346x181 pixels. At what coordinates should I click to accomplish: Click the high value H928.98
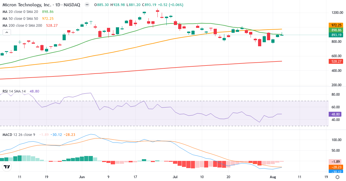[x=118, y=5]
